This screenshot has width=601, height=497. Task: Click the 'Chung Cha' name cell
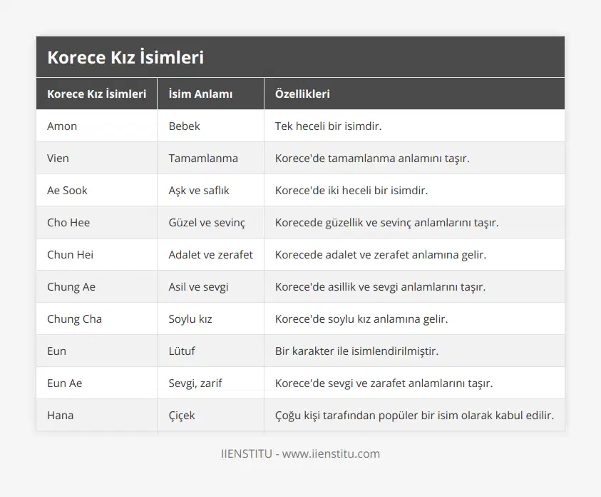[74, 318]
